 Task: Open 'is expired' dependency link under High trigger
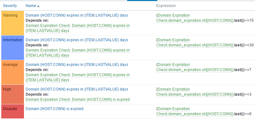[x=78, y=100]
